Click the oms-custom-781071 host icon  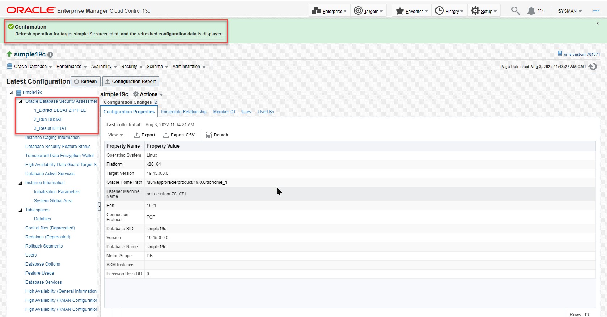point(560,54)
